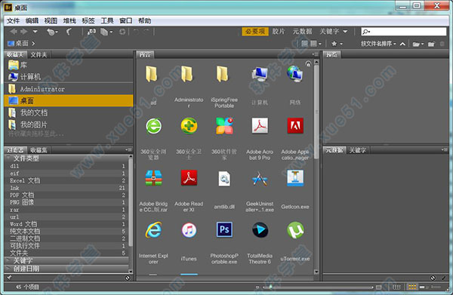Toggle keep filter pin icon
Screen dimensions: 453x295
[x=9, y=278]
